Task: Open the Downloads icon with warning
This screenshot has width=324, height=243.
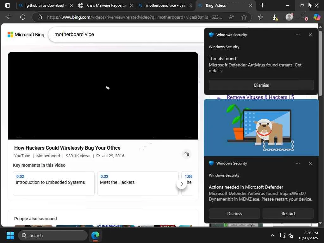Action: pos(275,17)
